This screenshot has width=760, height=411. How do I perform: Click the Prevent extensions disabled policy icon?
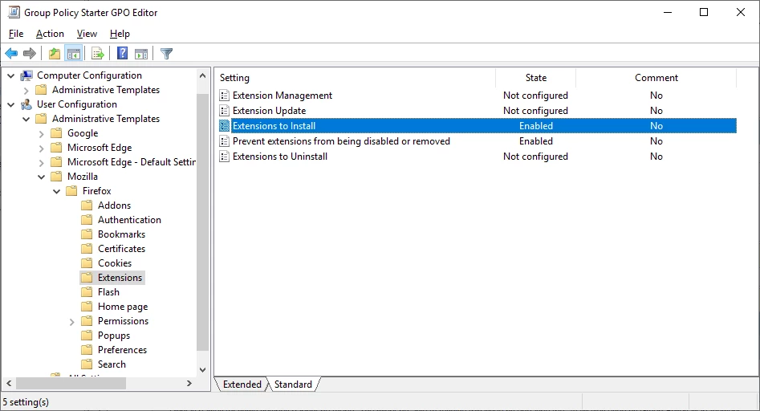tap(225, 141)
